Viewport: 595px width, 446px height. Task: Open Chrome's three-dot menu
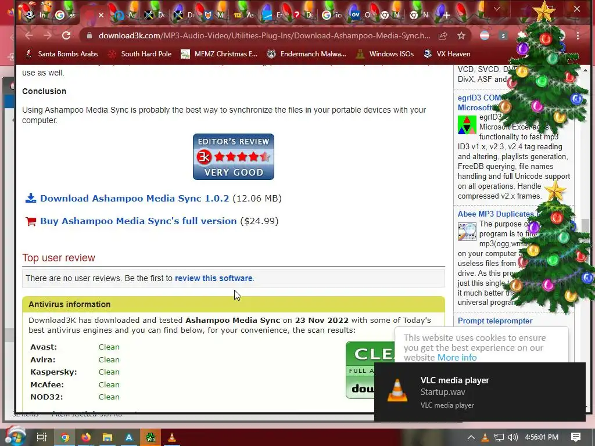(x=578, y=35)
